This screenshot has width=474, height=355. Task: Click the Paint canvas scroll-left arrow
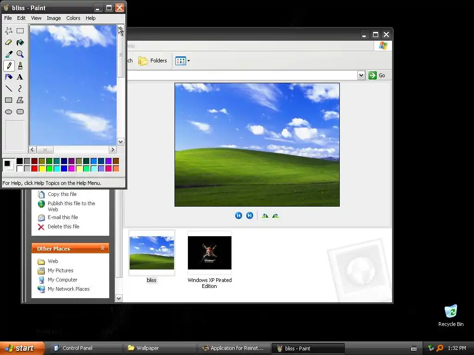tap(33, 149)
